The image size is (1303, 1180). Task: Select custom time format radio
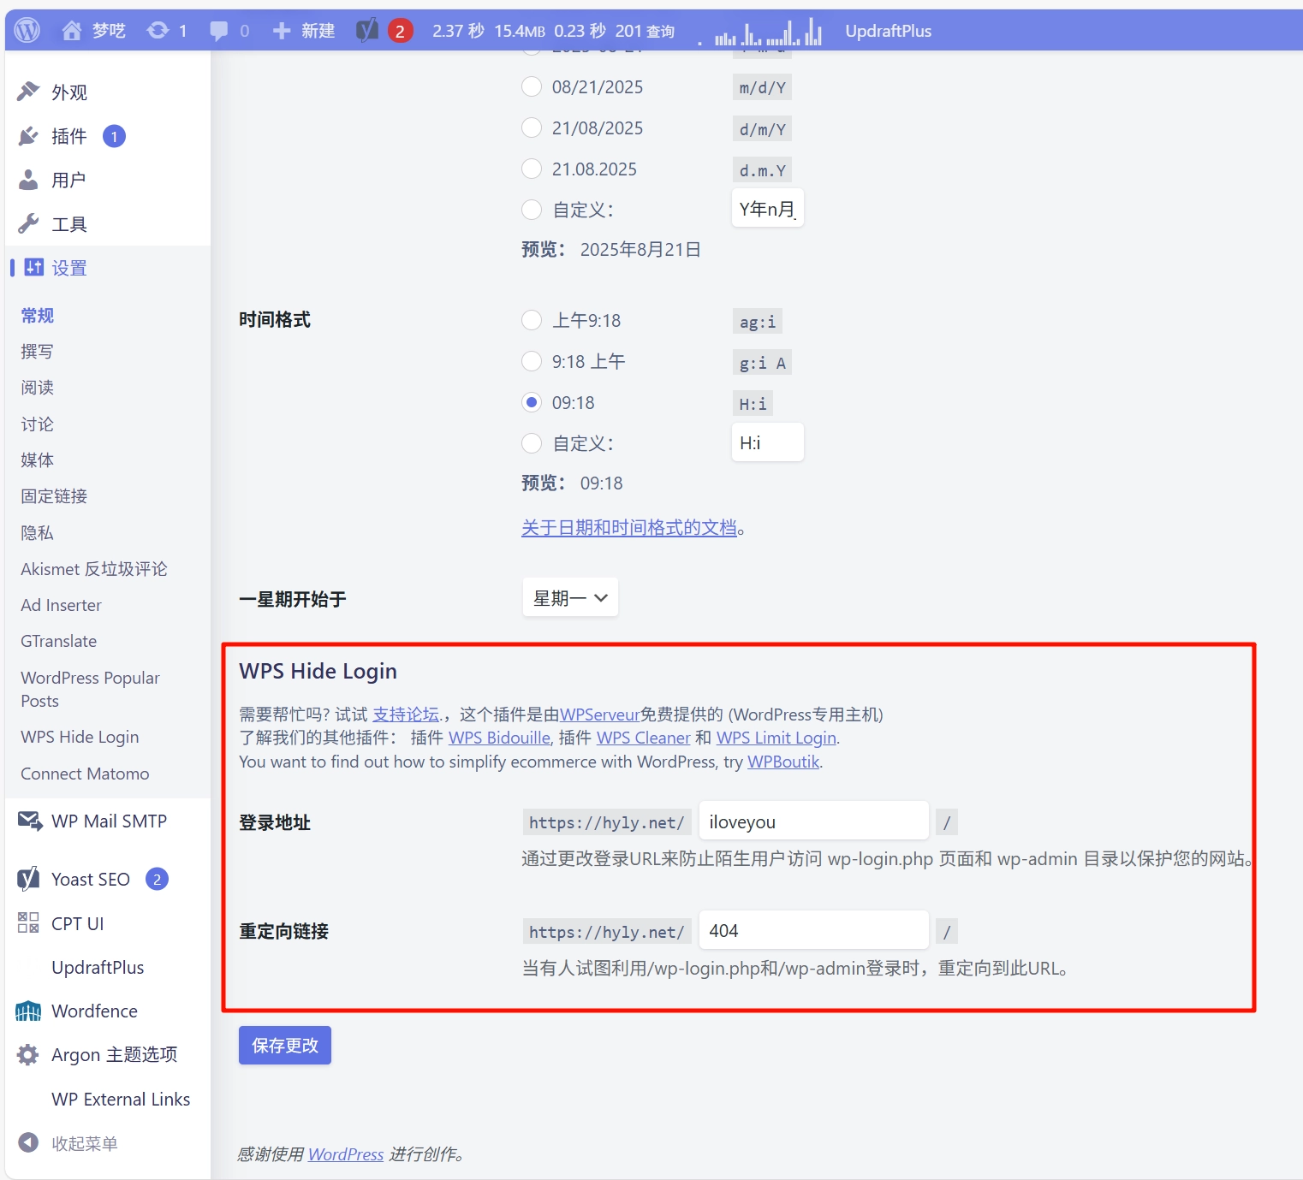pyautogui.click(x=532, y=443)
